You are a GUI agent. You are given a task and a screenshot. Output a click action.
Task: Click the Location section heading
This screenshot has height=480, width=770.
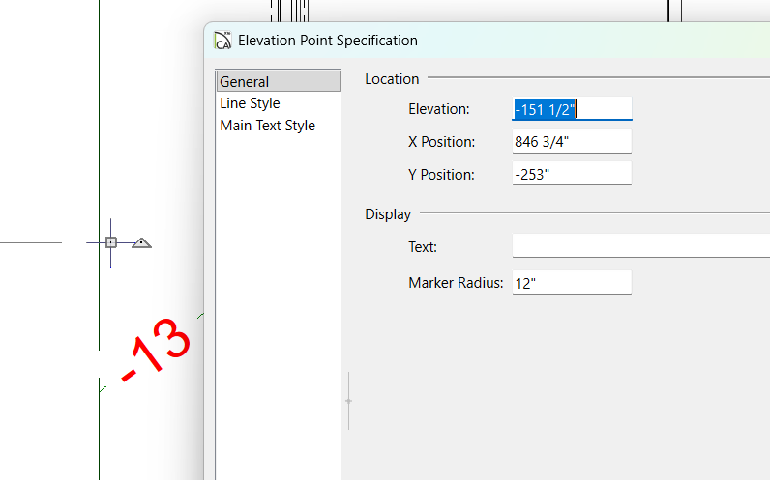pyautogui.click(x=392, y=79)
